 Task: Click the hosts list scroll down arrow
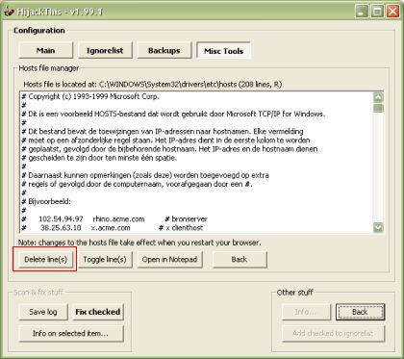tap(378, 227)
